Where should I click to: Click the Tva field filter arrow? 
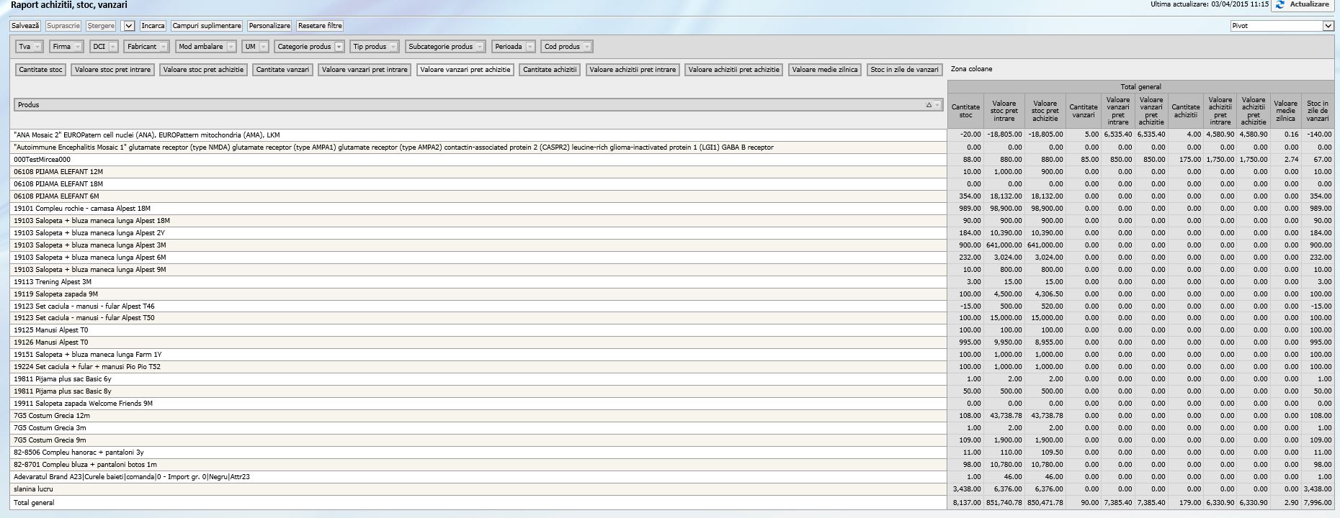[x=37, y=47]
